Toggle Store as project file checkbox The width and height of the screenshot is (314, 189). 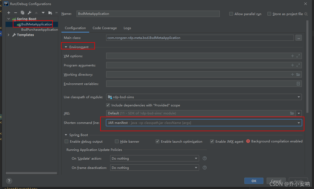269,14
